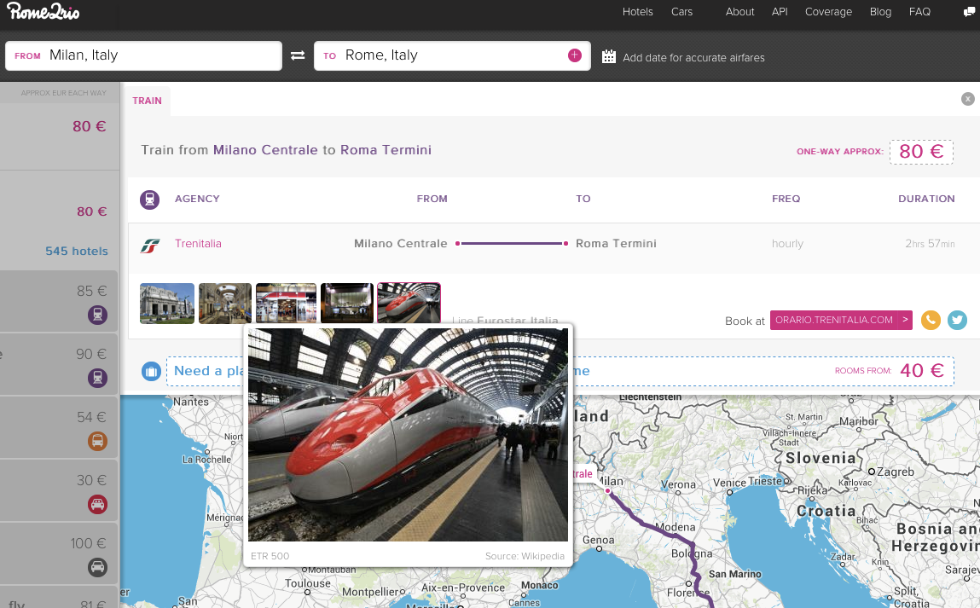Click the Milan route marker on map

607,491
